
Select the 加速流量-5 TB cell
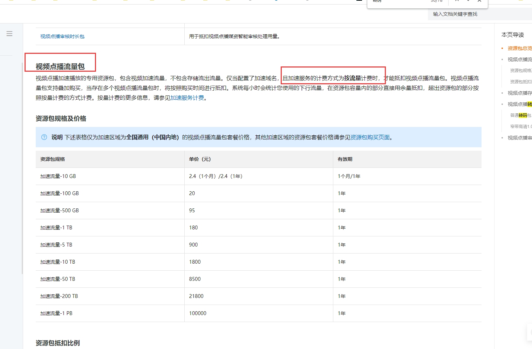click(110, 245)
